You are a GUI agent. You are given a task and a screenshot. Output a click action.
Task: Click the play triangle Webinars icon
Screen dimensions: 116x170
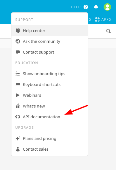(x=18, y=95)
